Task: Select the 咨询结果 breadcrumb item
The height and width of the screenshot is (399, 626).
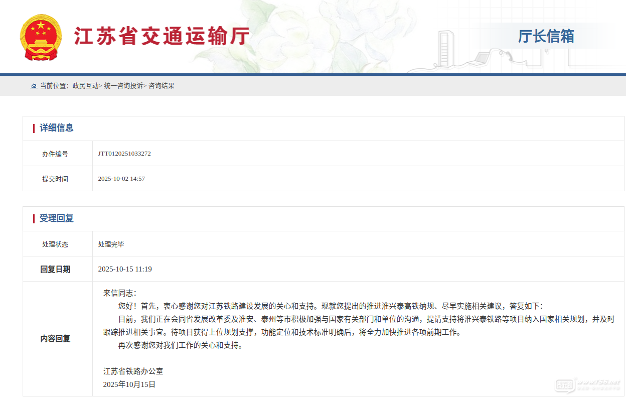Action: [161, 86]
